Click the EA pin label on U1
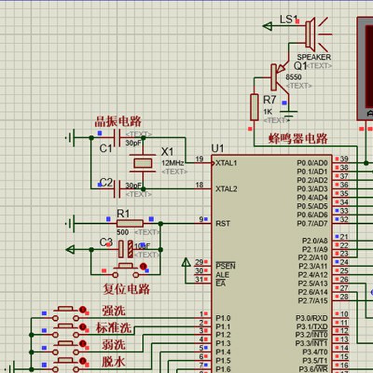This screenshot has width=373, height=373. (220, 283)
